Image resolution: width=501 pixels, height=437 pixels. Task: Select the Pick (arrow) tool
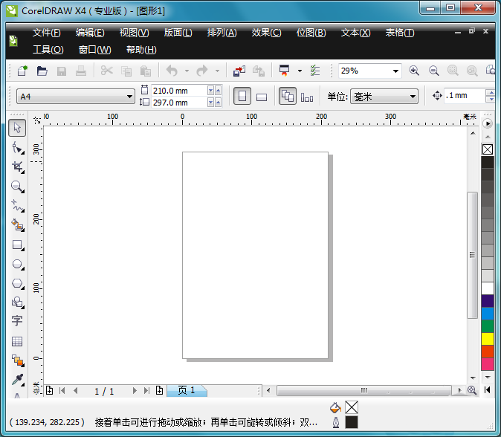pos(18,128)
